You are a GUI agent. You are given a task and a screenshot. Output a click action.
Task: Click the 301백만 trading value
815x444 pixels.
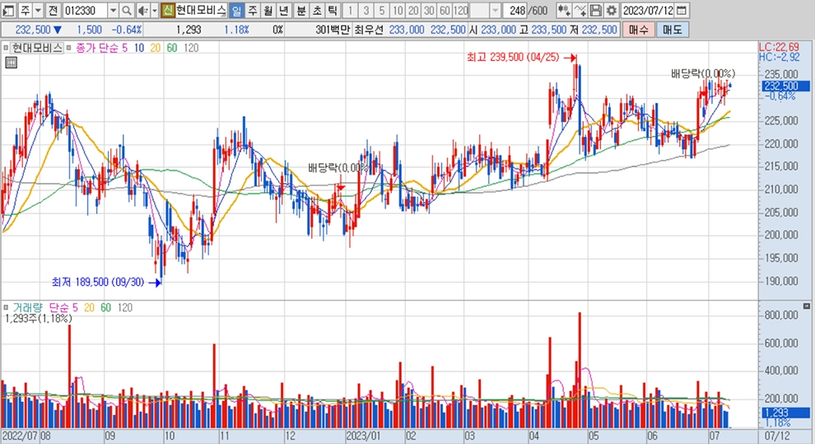[333, 30]
